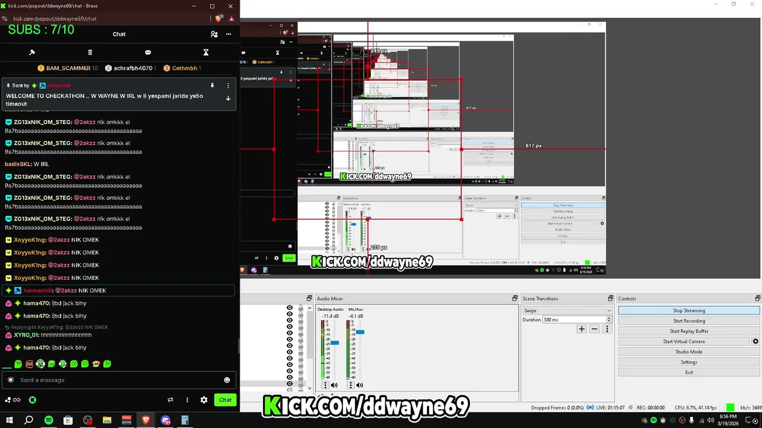Viewport: 762px width, 428px height.
Task: Click Start Recording in OBS Controls
Action: 689,321
